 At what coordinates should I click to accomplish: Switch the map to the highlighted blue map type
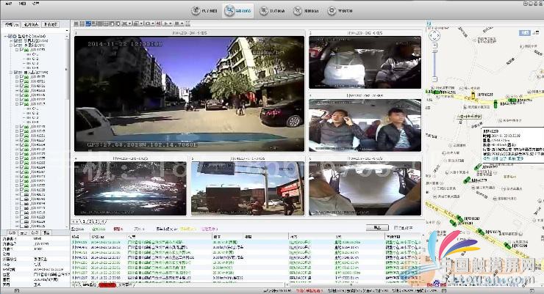525,33
